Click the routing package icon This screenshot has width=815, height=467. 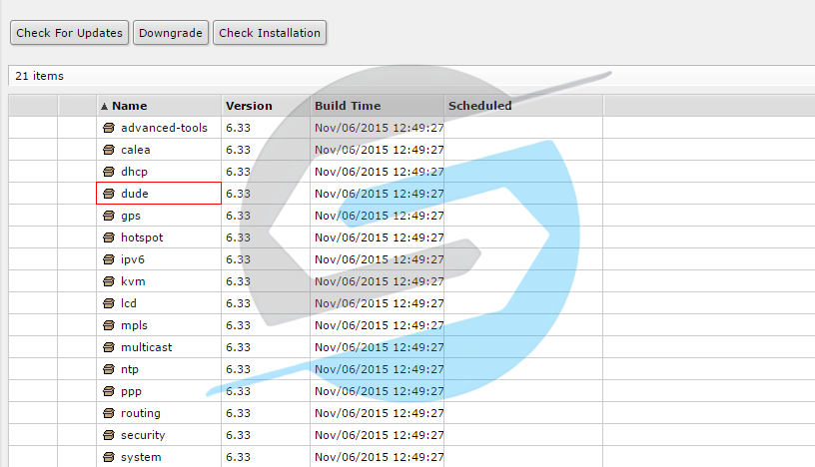point(109,413)
